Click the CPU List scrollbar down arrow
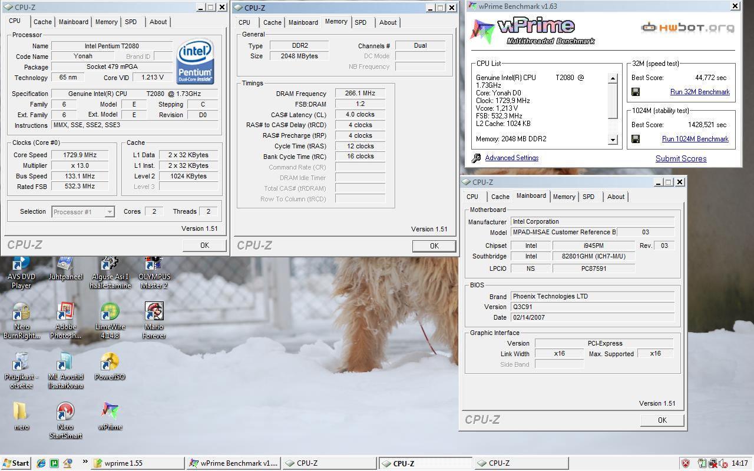Viewport: 754px width, 471px height. pos(613,140)
